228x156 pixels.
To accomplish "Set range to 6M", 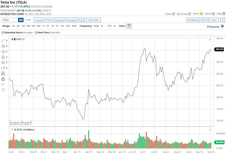I will (x=33, y=26).
